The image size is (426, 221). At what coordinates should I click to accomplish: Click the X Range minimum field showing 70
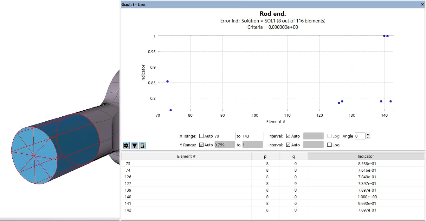tap(224, 136)
